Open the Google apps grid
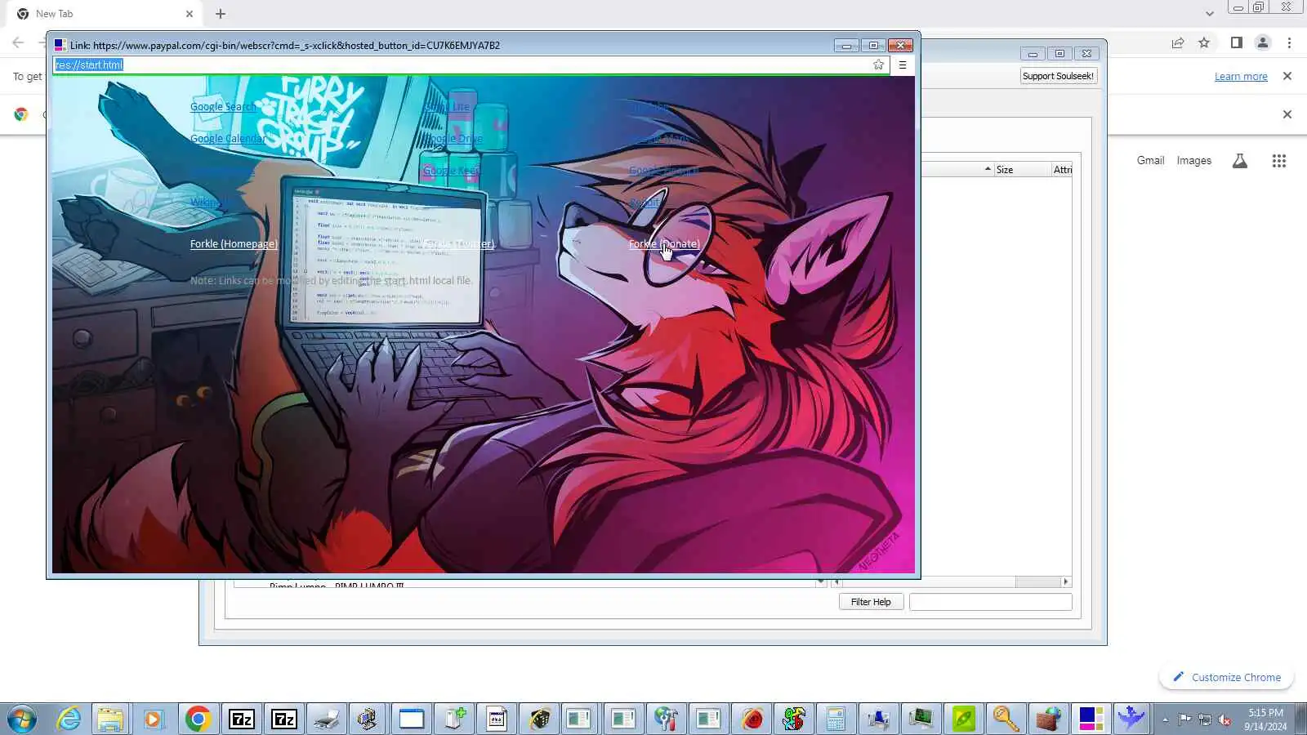This screenshot has height=735, width=1307. click(x=1279, y=161)
